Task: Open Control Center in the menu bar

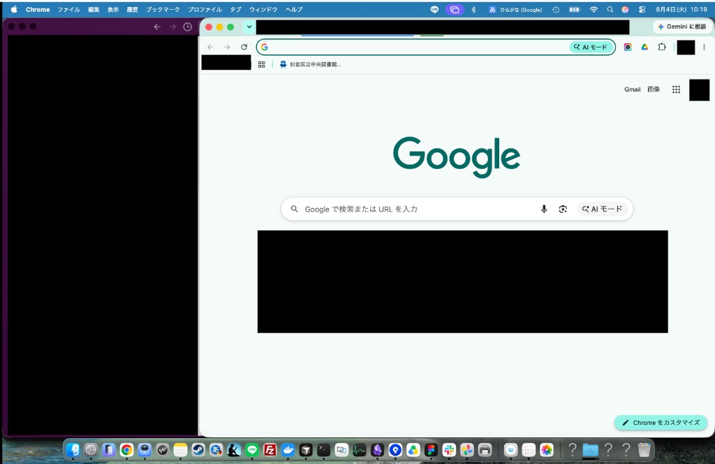Action: (x=642, y=9)
